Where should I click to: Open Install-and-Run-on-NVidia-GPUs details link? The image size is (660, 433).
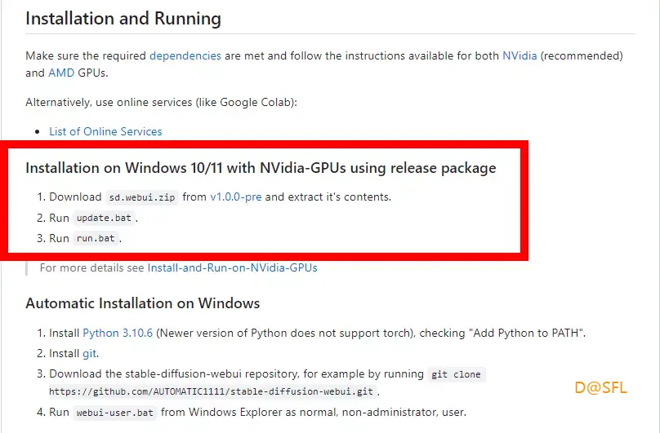[232, 267]
